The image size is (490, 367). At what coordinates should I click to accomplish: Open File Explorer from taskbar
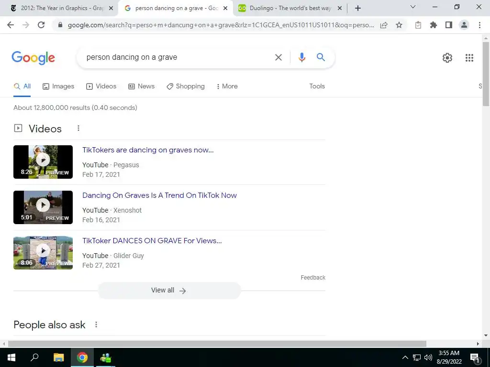click(x=58, y=357)
